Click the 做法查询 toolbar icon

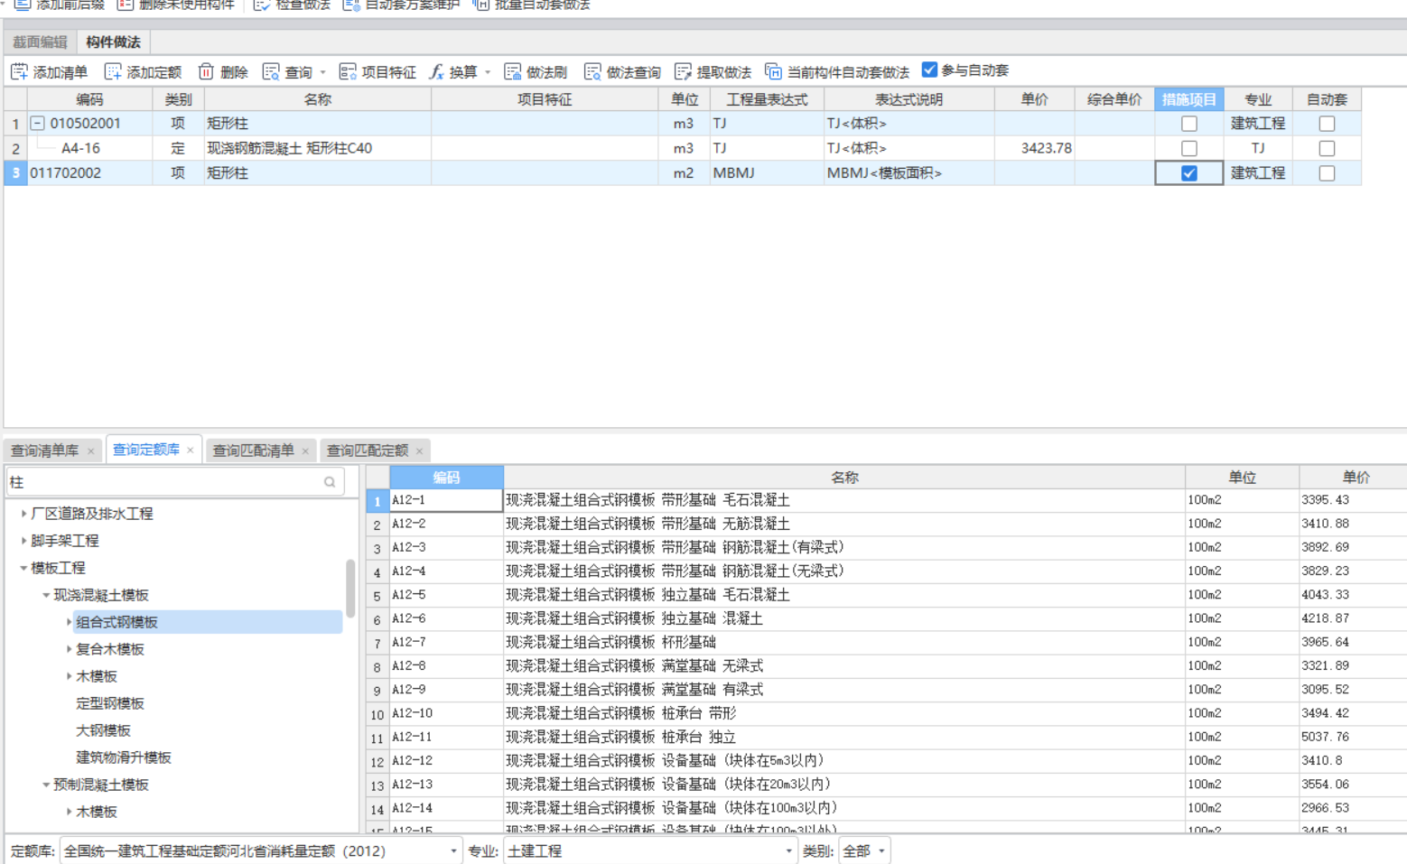click(592, 71)
